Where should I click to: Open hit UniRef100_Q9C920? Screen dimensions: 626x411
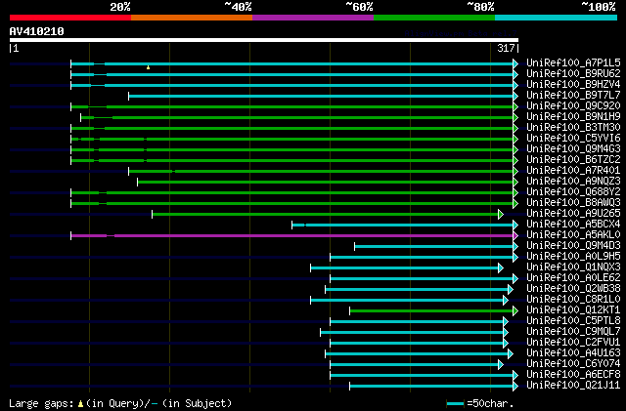(573, 106)
